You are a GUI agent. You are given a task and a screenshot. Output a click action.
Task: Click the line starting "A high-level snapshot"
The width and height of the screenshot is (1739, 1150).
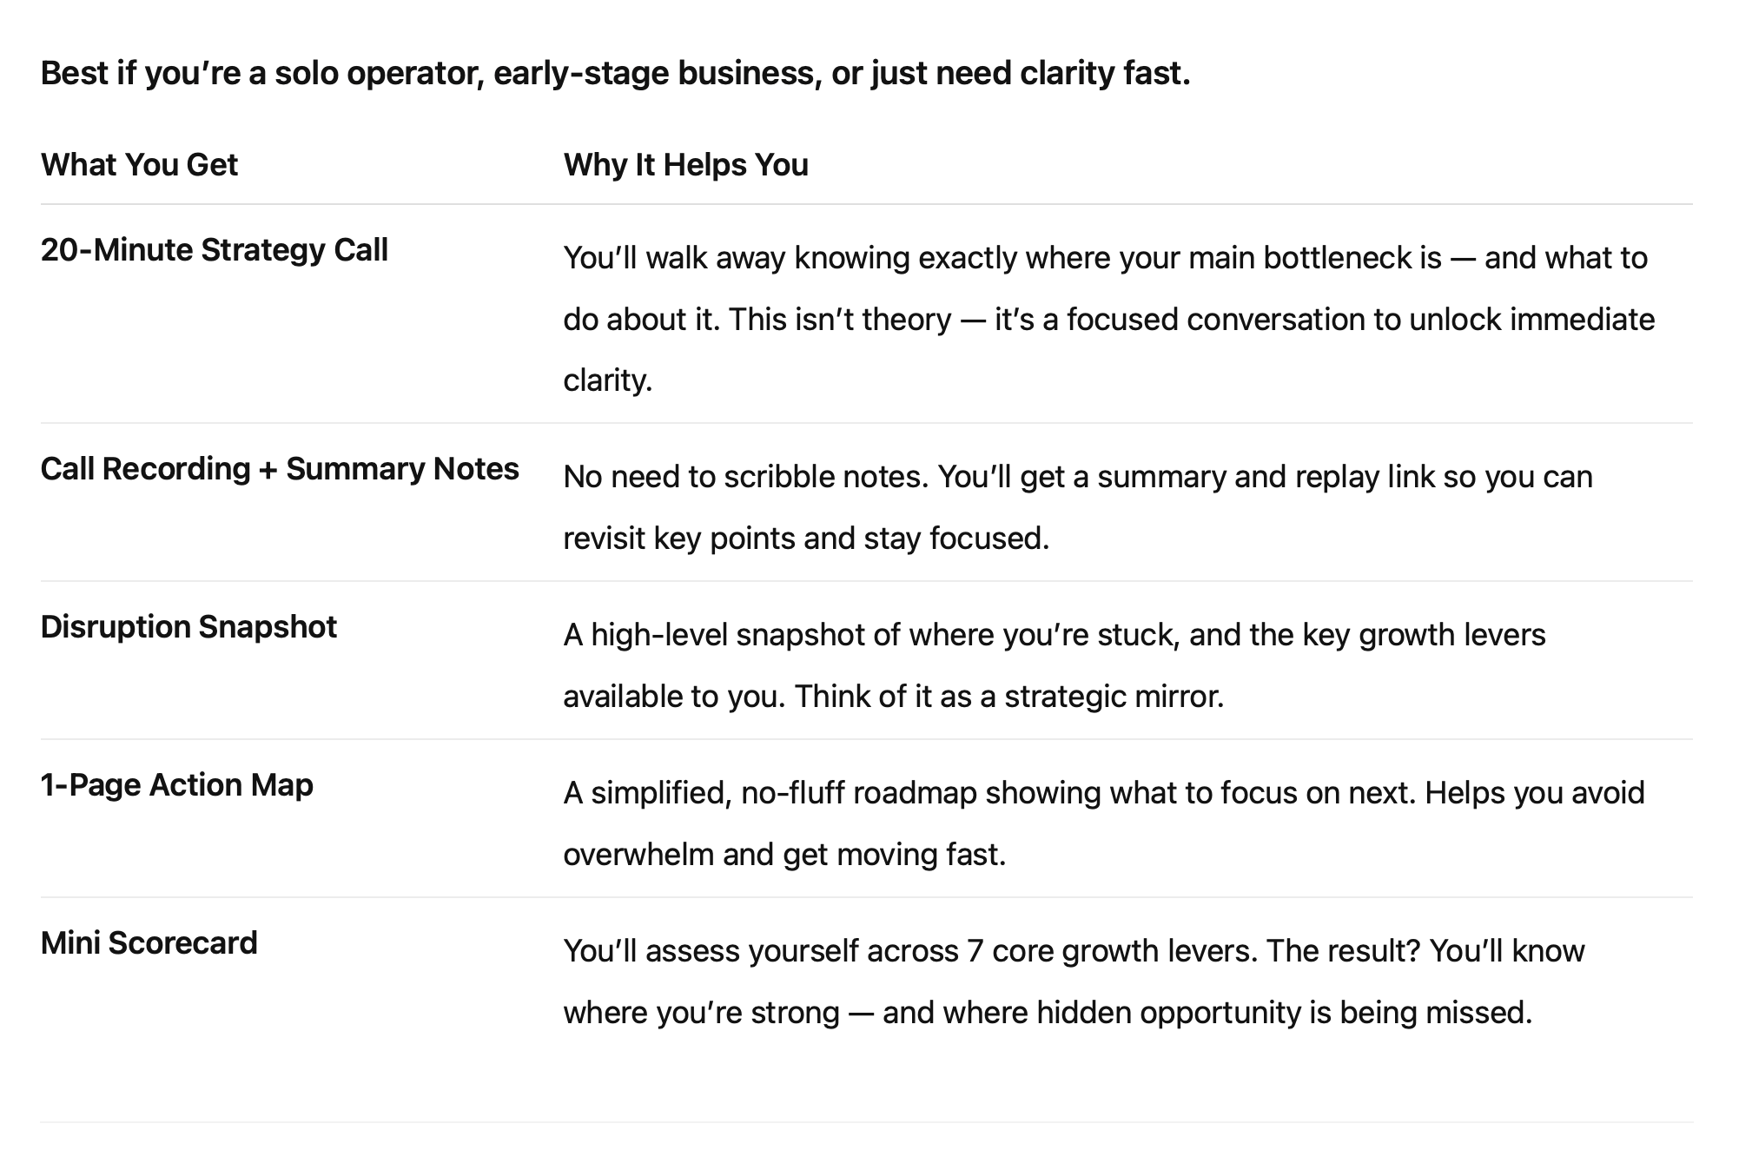[1054, 635]
